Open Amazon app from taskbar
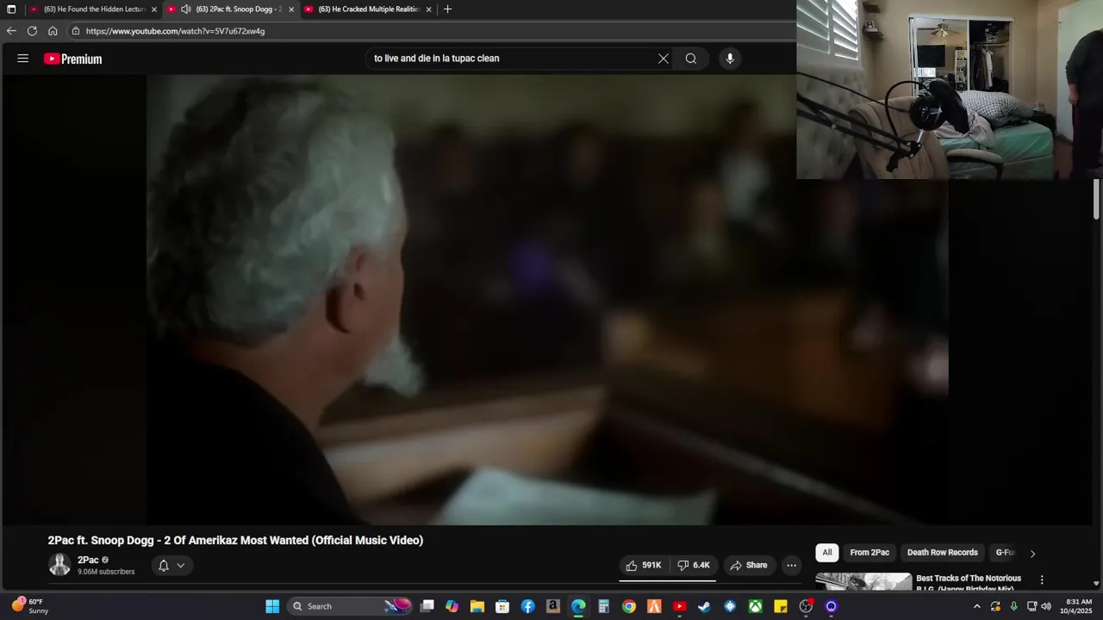The width and height of the screenshot is (1103, 620). [x=553, y=606]
